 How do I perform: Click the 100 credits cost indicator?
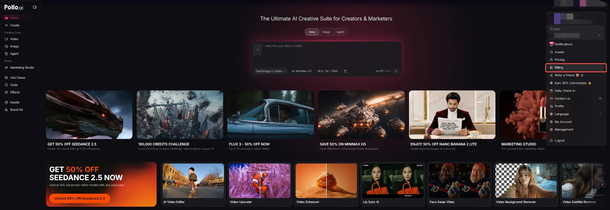pyautogui.click(x=383, y=71)
